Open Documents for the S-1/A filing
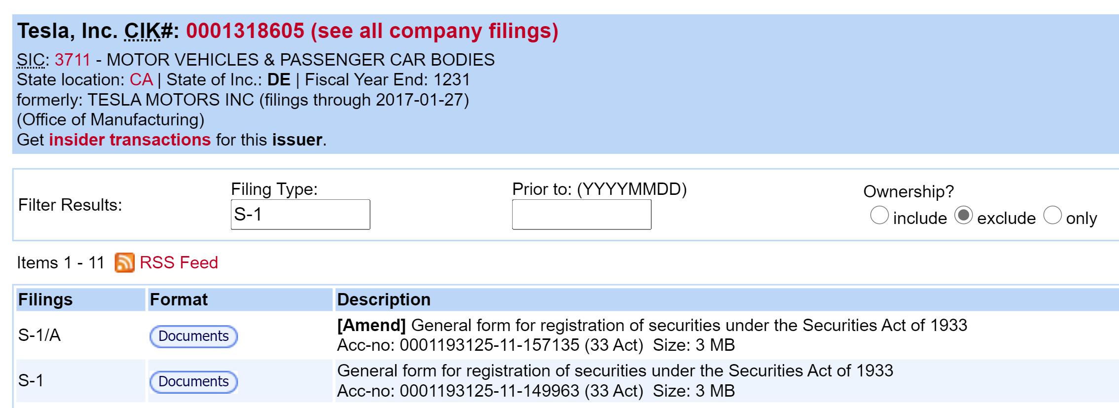 tap(193, 336)
